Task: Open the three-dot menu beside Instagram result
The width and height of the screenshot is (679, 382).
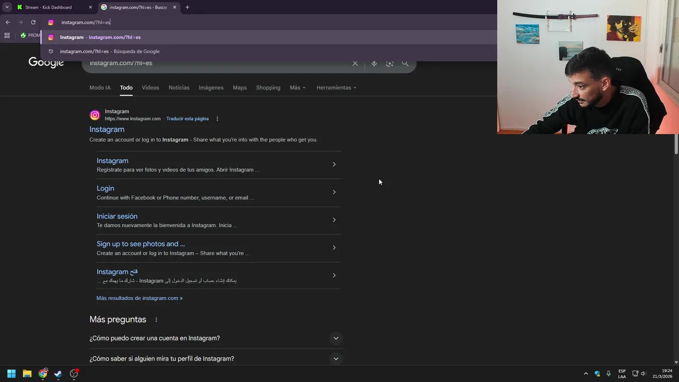Action: pos(217,119)
